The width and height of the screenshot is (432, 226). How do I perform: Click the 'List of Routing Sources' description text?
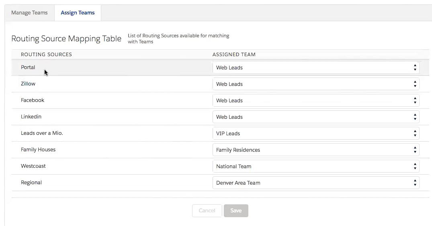(x=178, y=39)
